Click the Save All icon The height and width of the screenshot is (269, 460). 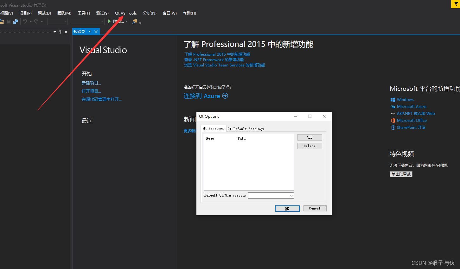coord(15,21)
